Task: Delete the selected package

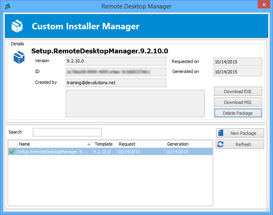Action: tap(238, 113)
